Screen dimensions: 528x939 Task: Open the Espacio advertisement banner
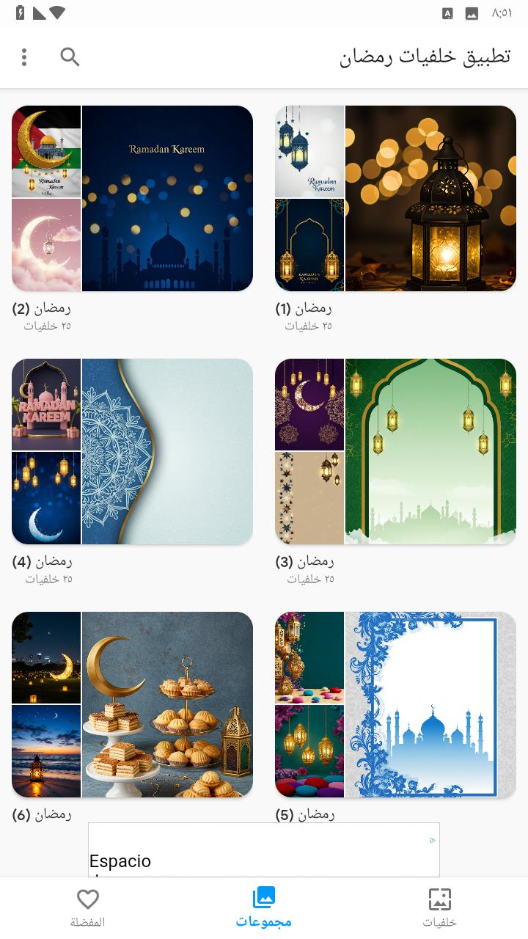pos(264,850)
